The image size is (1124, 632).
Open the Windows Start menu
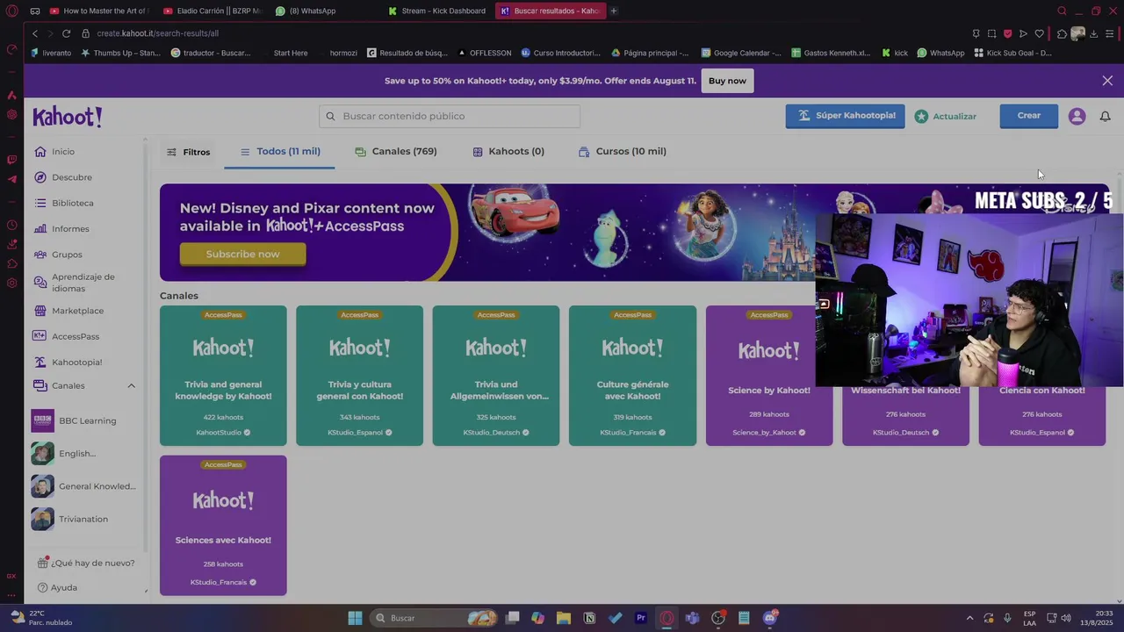click(x=355, y=618)
